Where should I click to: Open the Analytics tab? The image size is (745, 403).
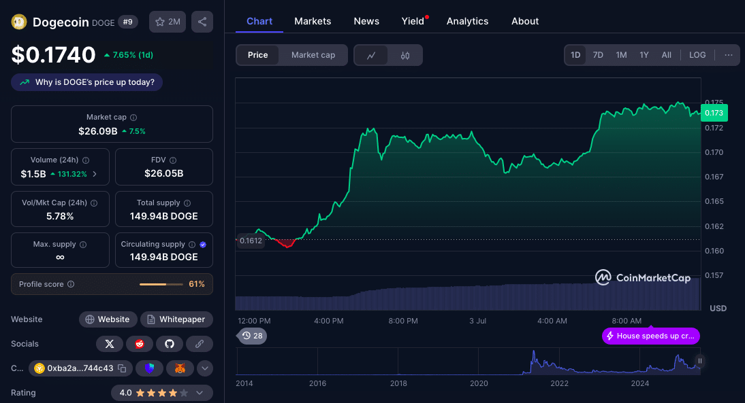(x=468, y=21)
